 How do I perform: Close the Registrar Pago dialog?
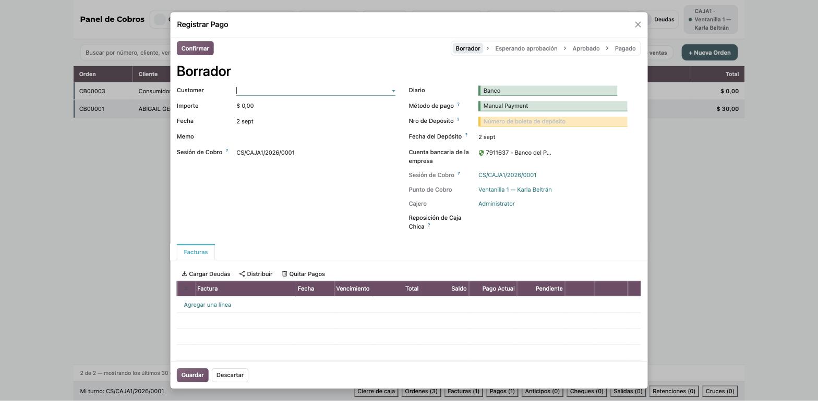tap(637, 24)
